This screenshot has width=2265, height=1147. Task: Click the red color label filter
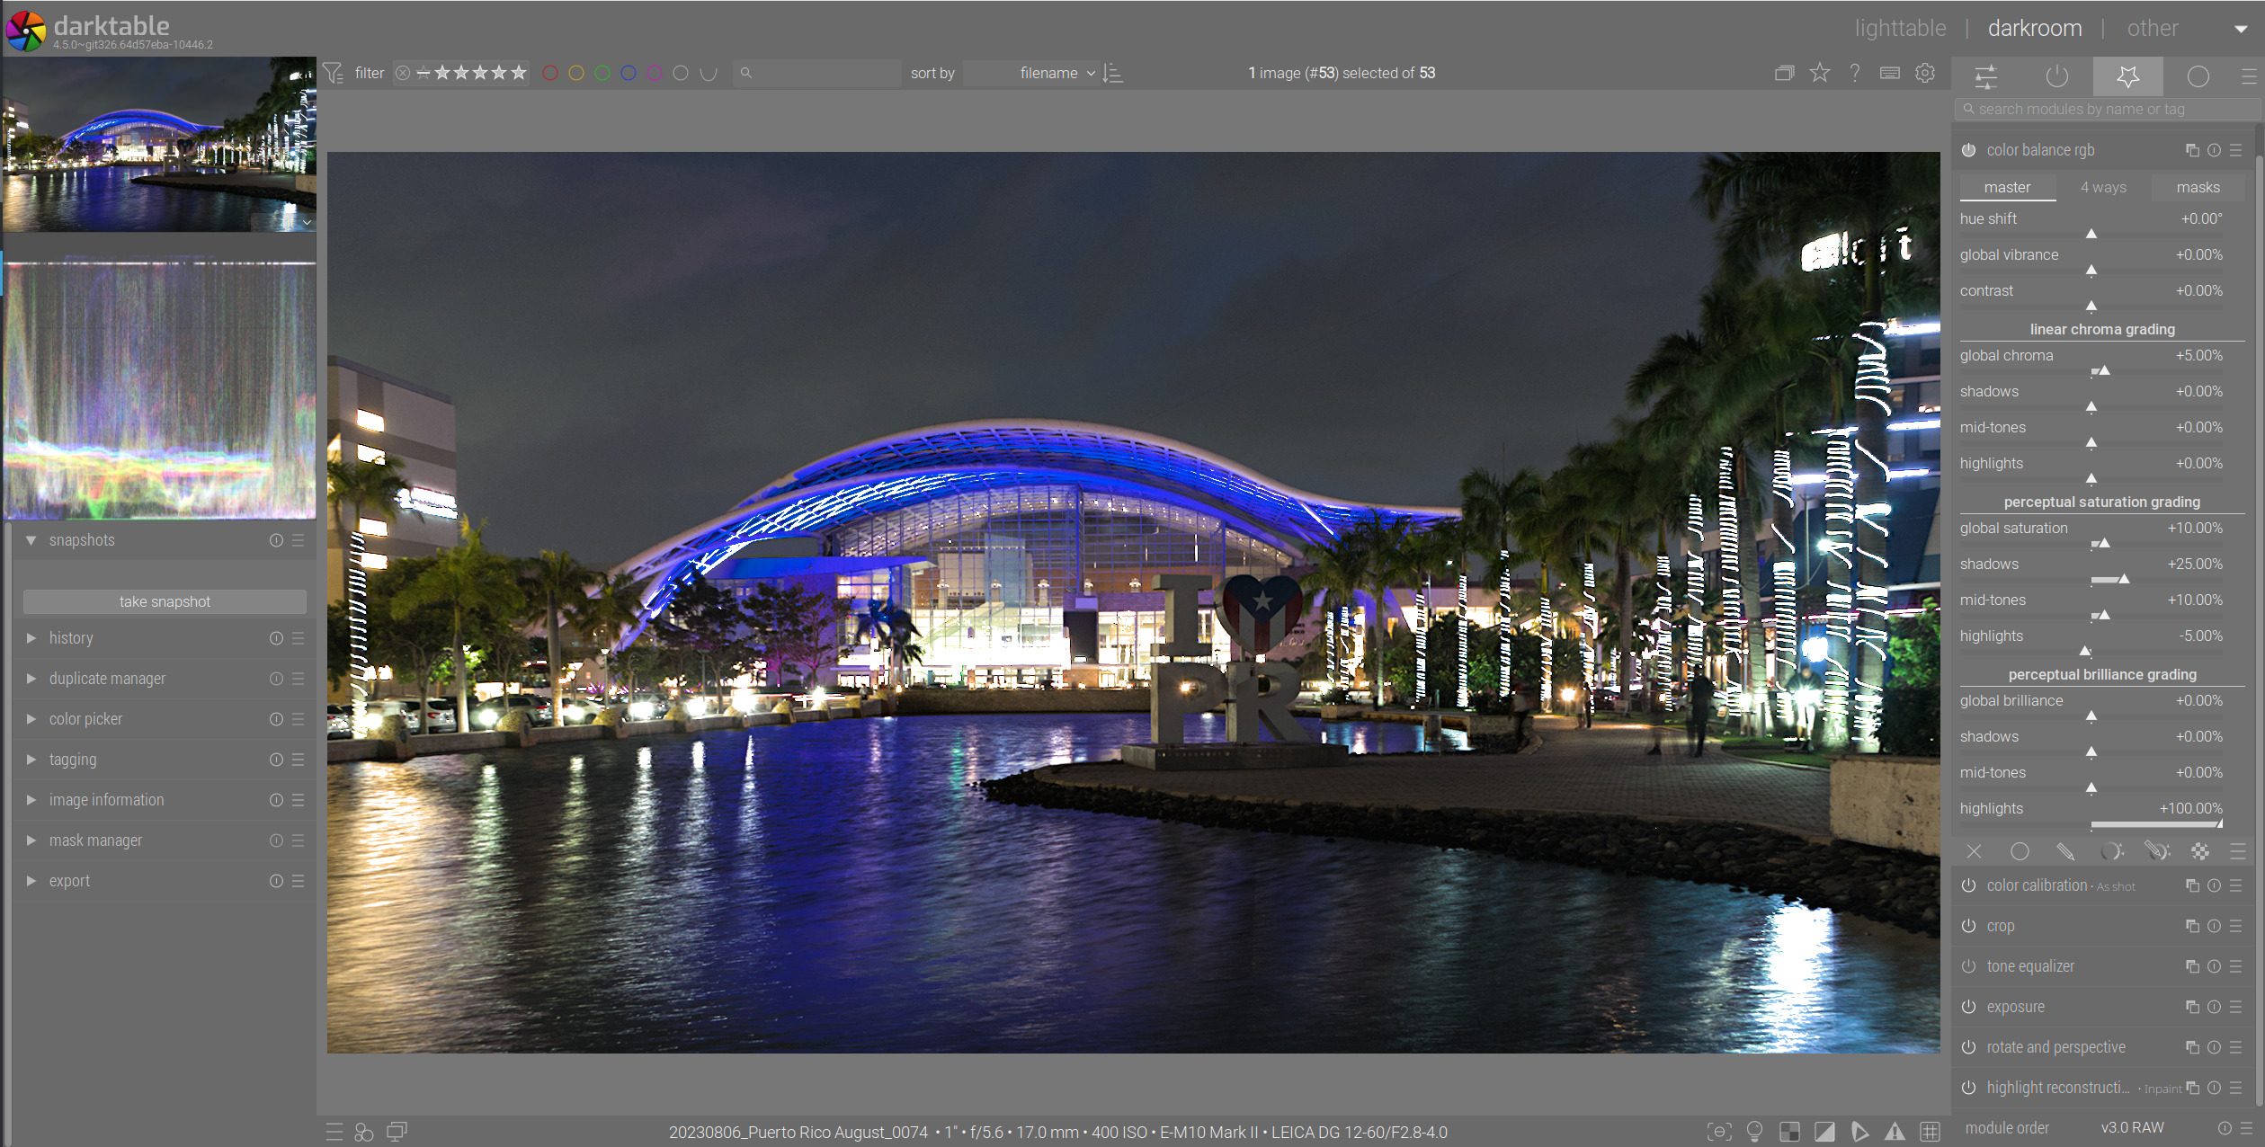point(550,73)
